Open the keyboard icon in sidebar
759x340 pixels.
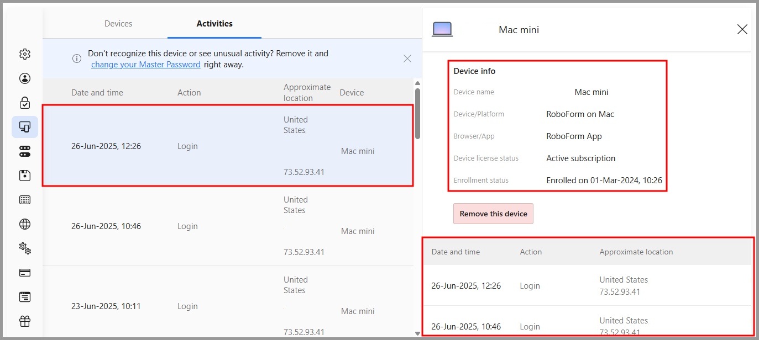coord(25,200)
